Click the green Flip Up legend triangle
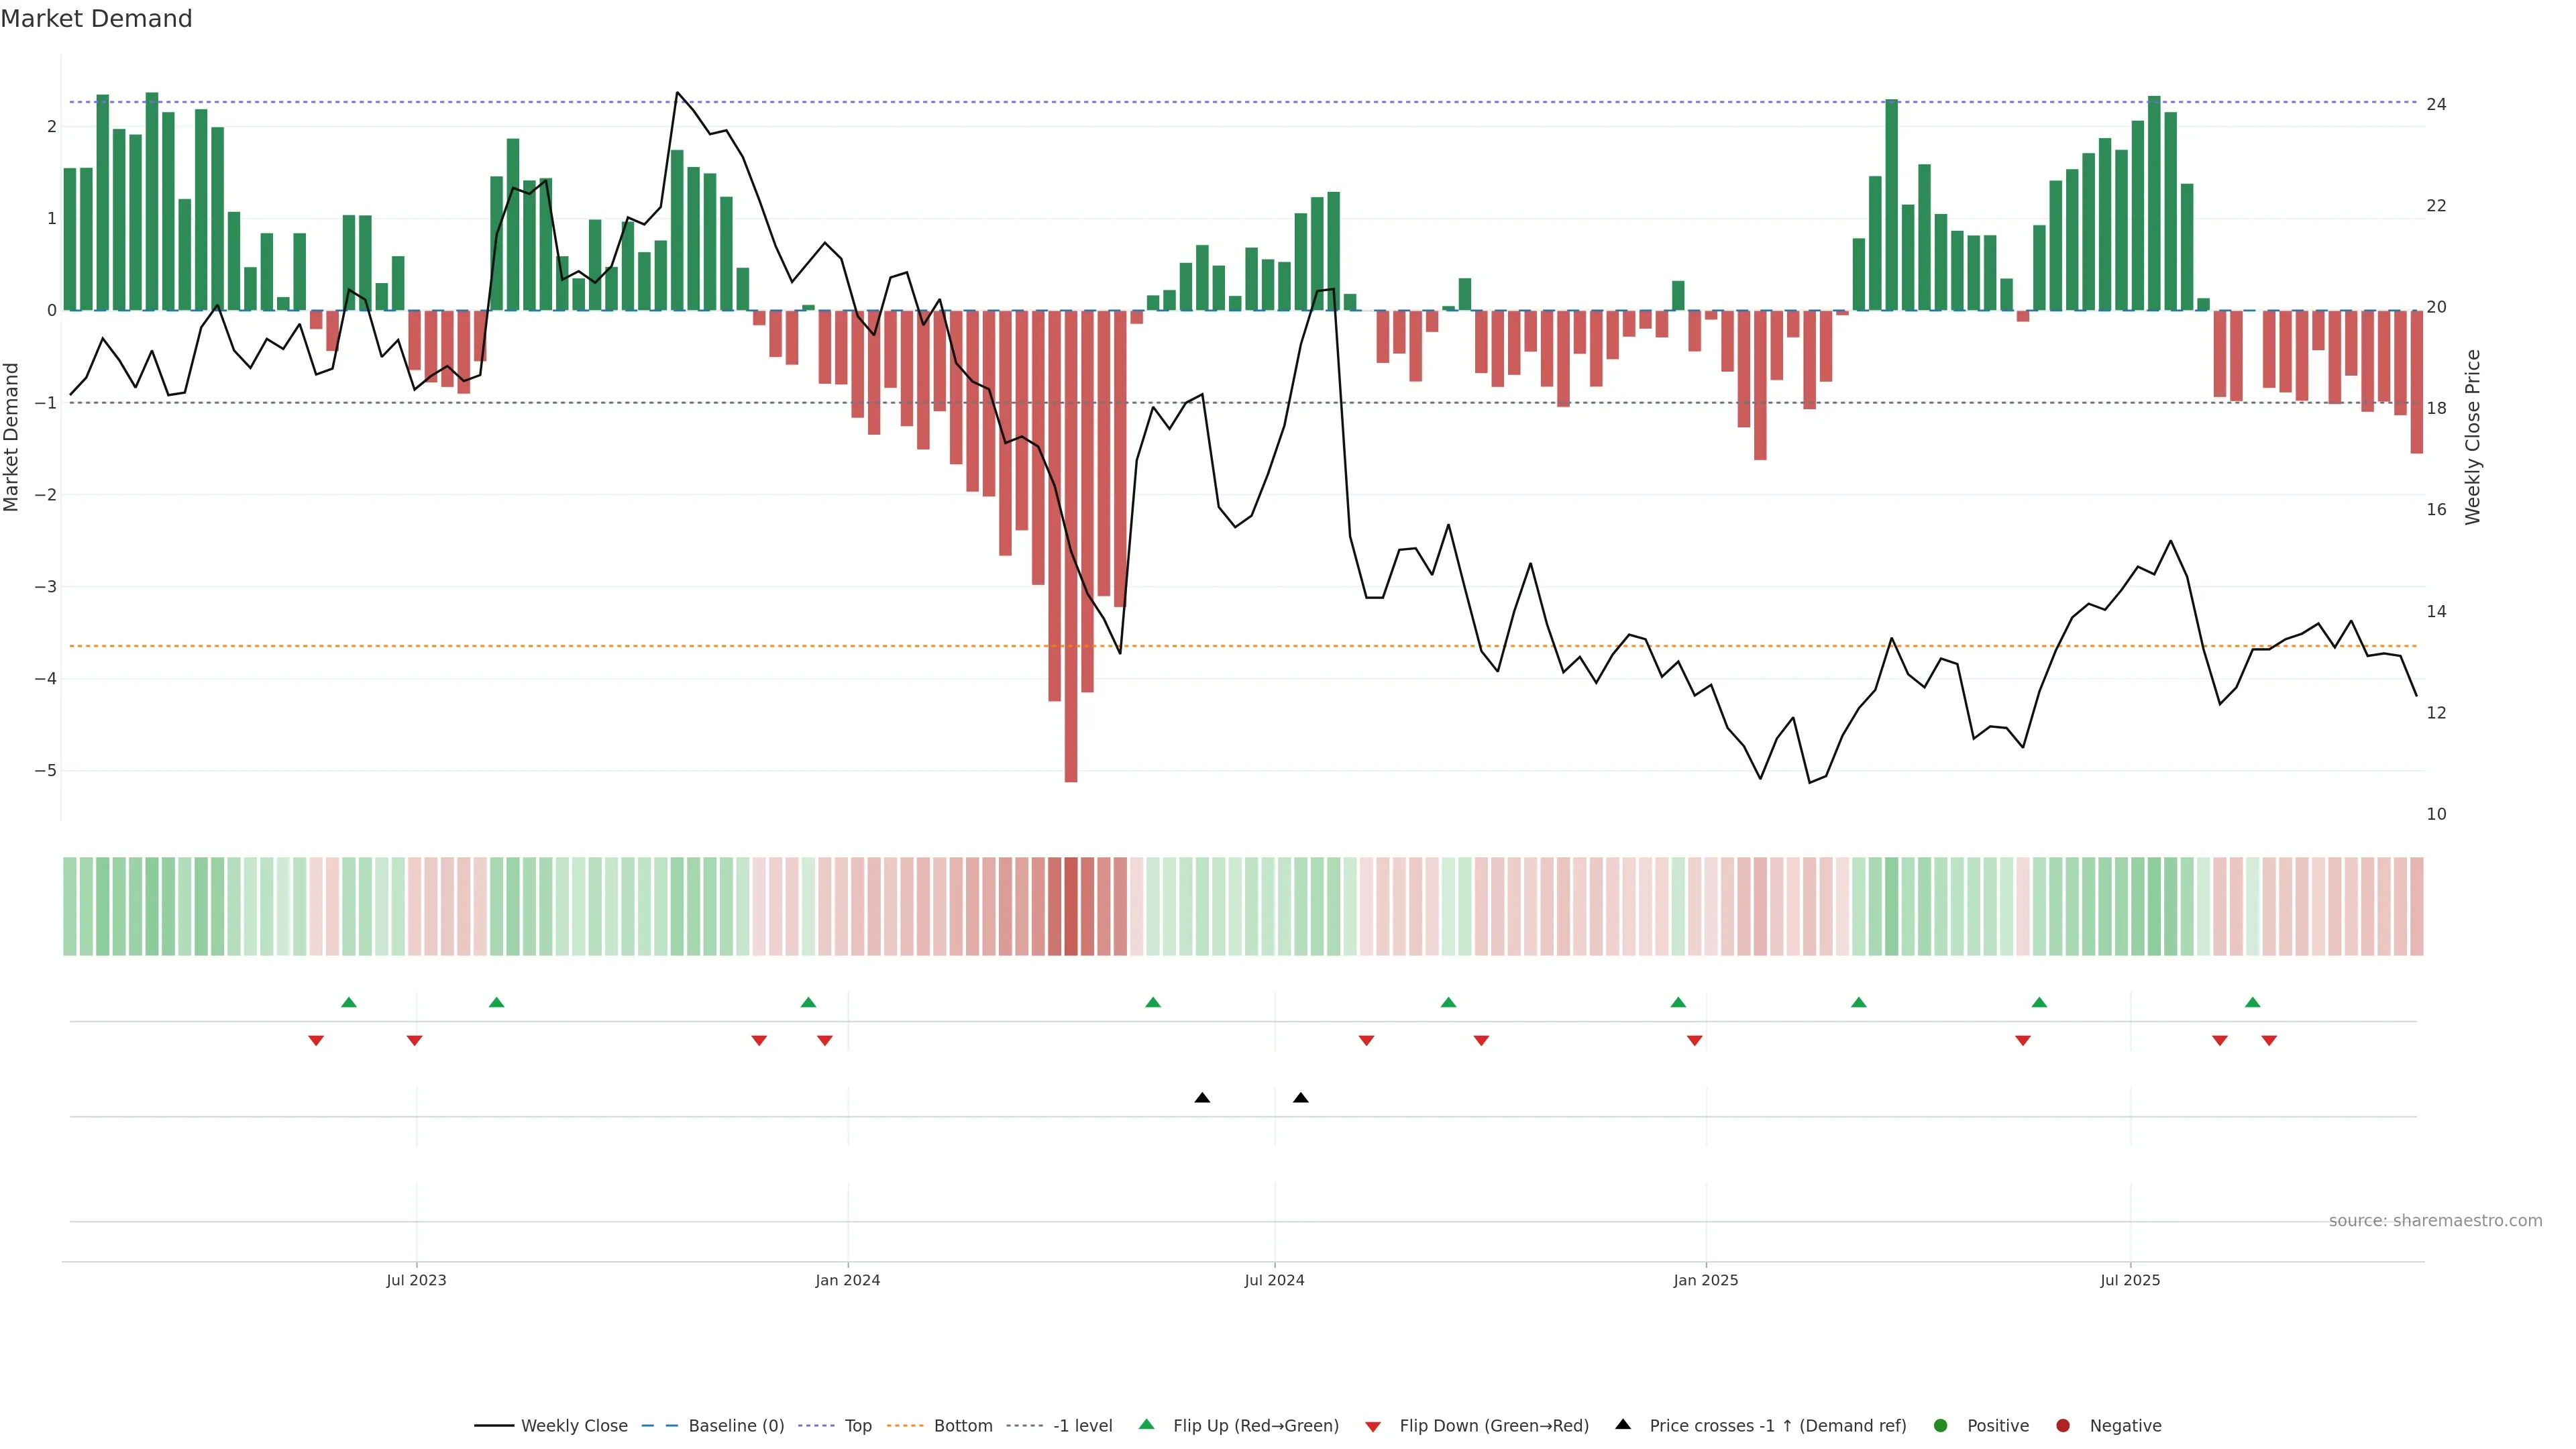 (x=1147, y=1425)
